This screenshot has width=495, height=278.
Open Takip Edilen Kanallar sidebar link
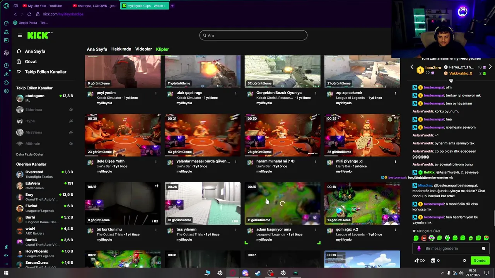click(x=41, y=72)
